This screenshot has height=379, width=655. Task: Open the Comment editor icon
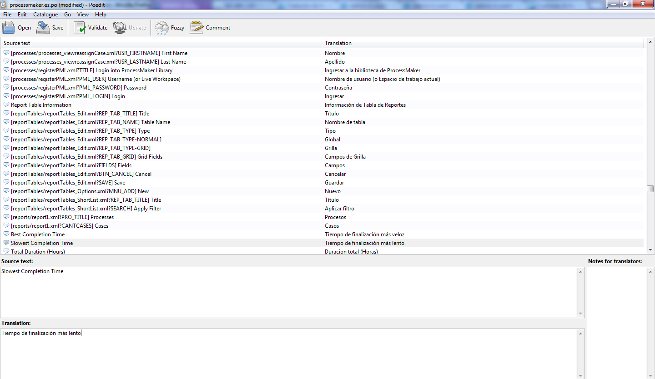pyautogui.click(x=196, y=28)
